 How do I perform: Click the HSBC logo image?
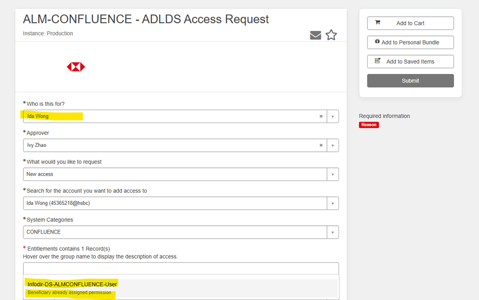tap(76, 67)
